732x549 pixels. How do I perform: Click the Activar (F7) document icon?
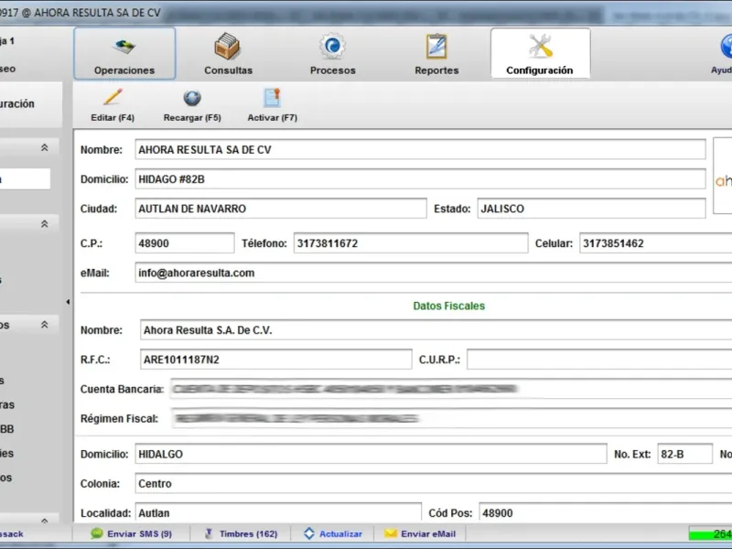tap(272, 98)
